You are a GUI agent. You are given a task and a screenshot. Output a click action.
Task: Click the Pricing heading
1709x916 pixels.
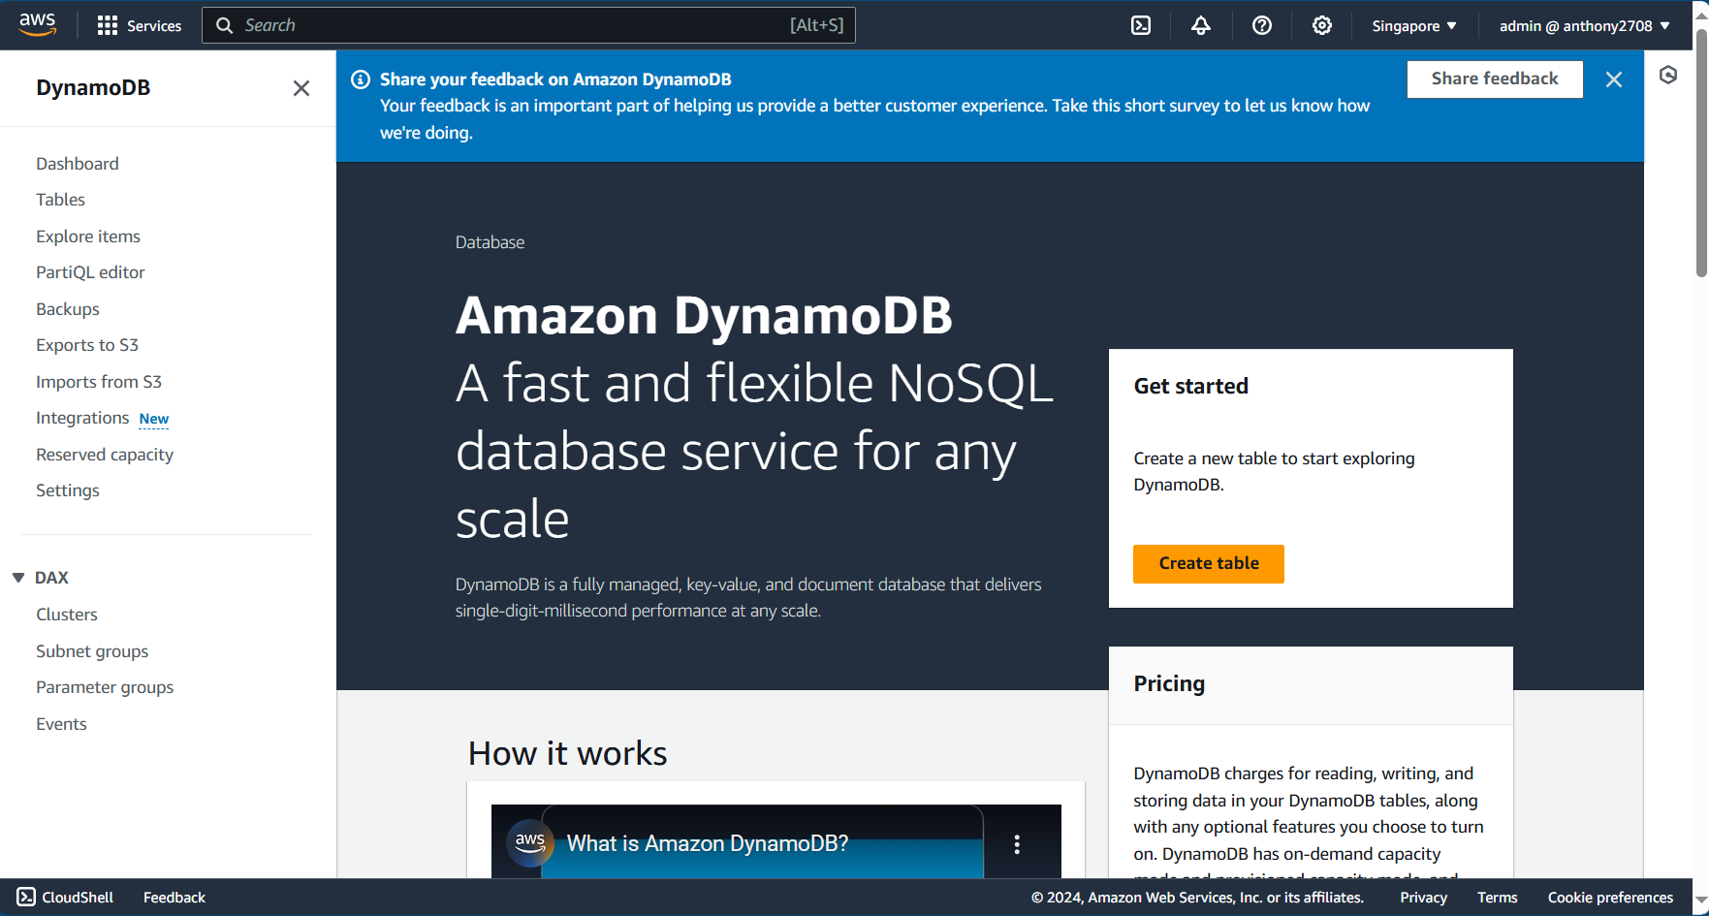click(1169, 683)
